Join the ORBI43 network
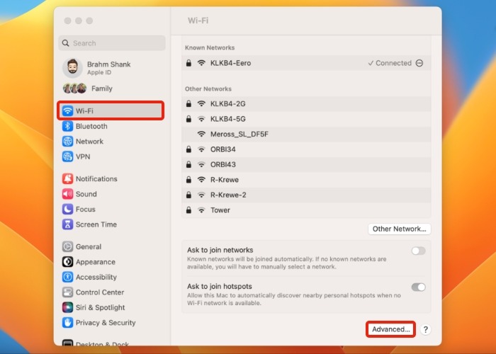 [x=306, y=164]
